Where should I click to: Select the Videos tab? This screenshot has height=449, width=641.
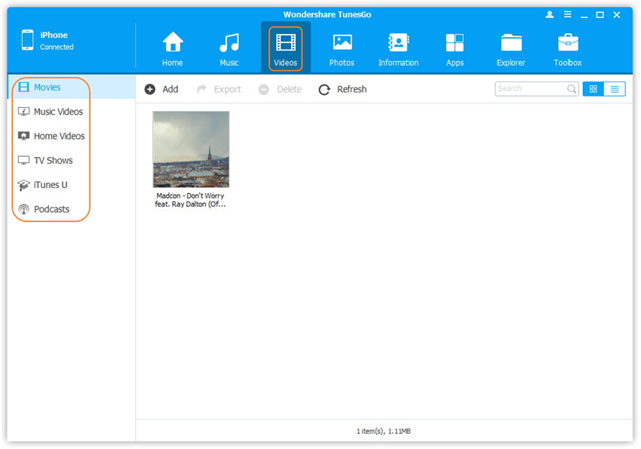pyautogui.click(x=286, y=48)
